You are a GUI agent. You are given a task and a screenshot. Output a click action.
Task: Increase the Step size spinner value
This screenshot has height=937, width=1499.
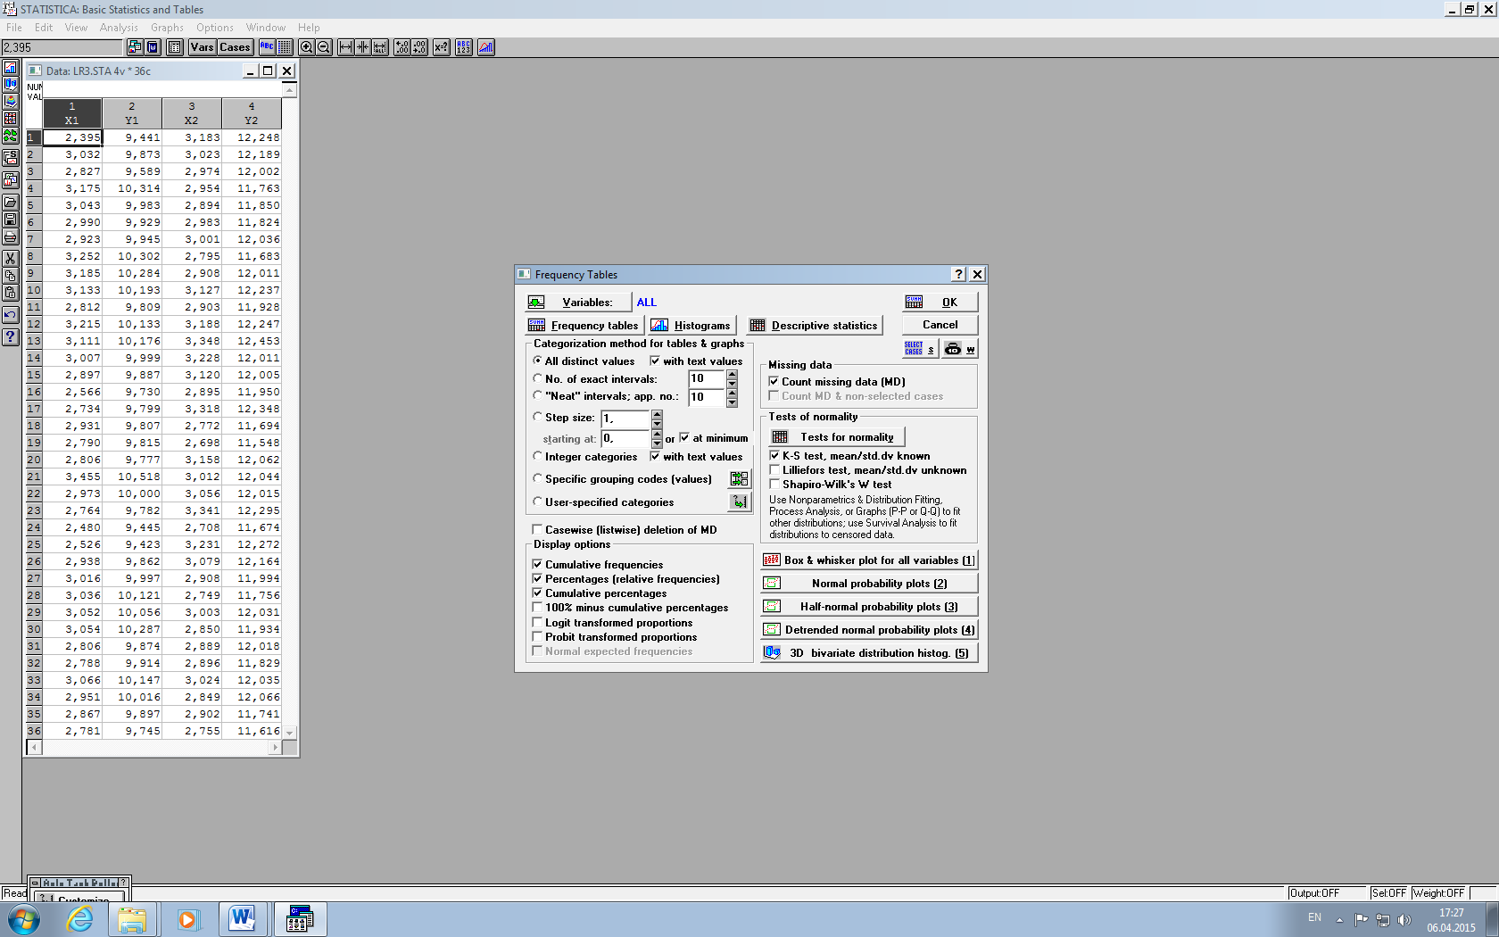[x=657, y=414]
